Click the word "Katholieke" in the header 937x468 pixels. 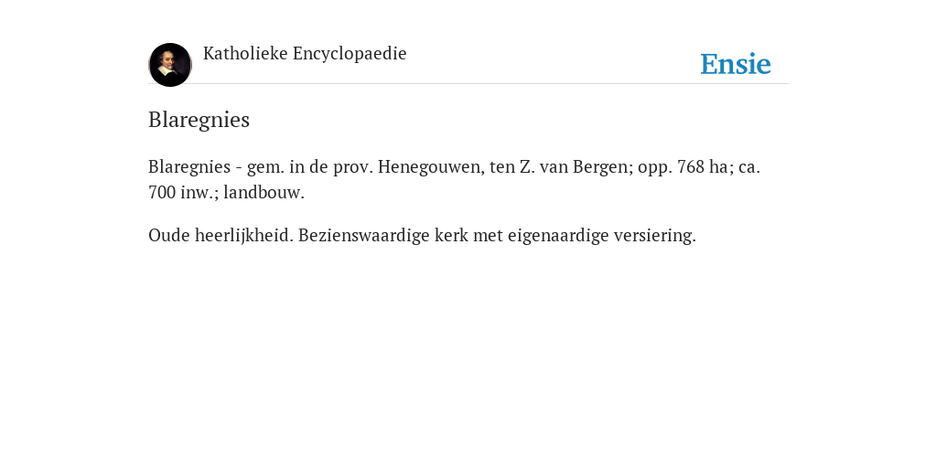[245, 54]
